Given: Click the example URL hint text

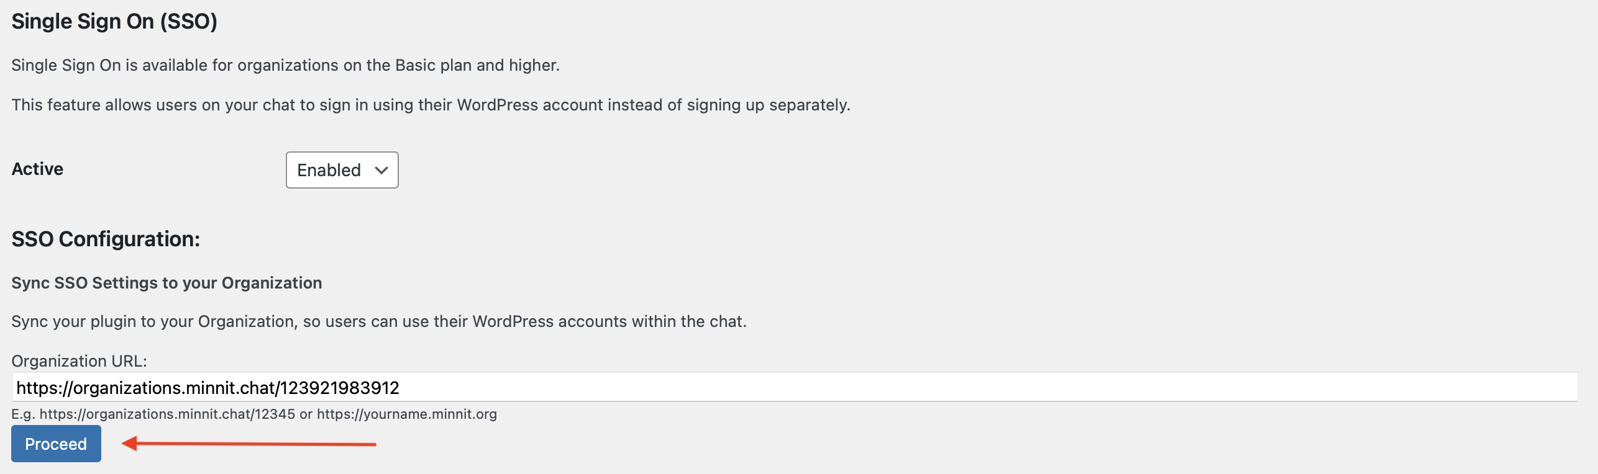Looking at the screenshot, I should click(253, 414).
